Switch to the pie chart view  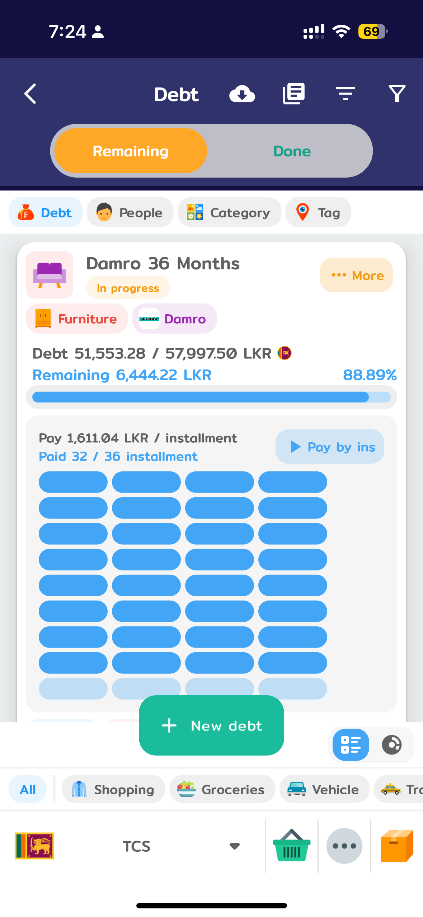click(391, 745)
